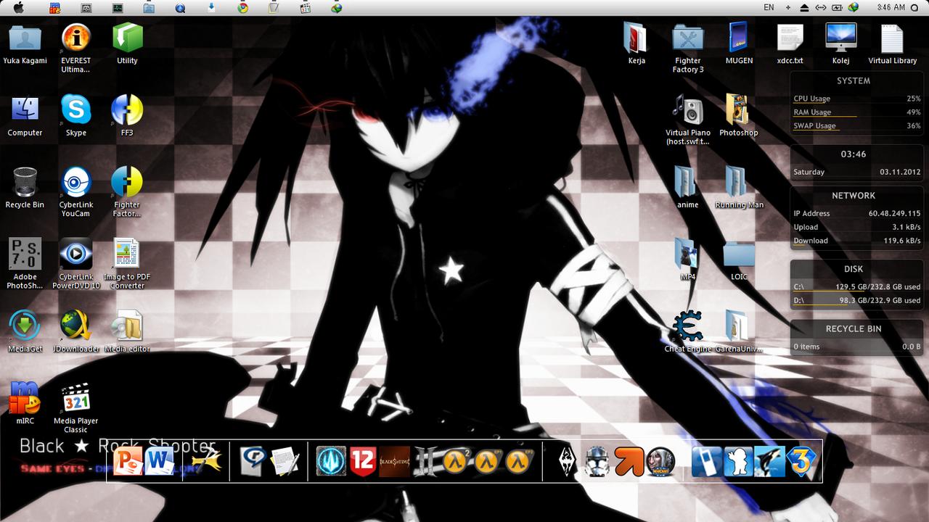Click the eject icon in the menu bar
Image resolution: width=929 pixels, height=522 pixels.
click(804, 7)
